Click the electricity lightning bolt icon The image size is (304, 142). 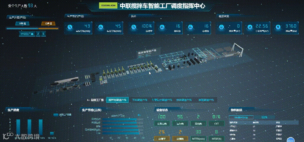click(279, 27)
